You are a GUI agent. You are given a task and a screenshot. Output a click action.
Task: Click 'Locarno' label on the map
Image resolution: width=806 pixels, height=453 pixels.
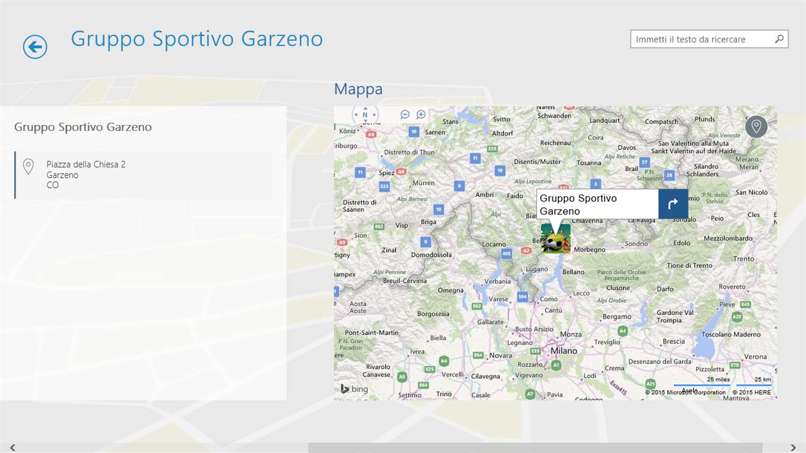point(494,244)
